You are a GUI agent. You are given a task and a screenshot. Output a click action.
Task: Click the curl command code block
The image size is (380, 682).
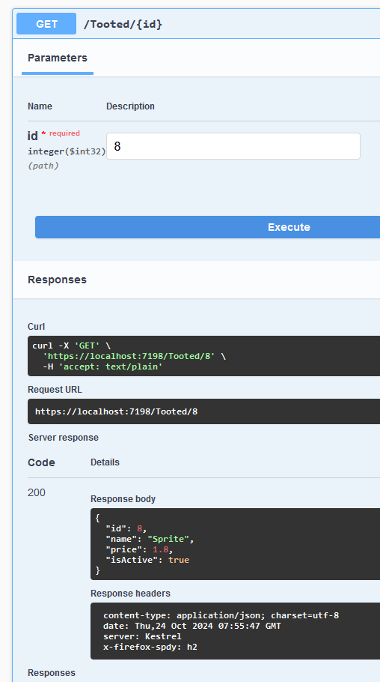pyautogui.click(x=203, y=356)
